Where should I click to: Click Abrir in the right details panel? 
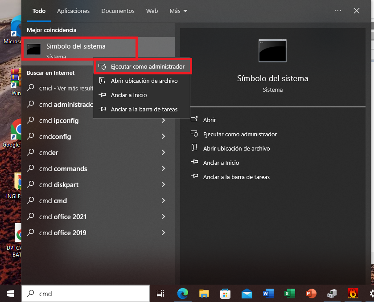click(x=210, y=120)
